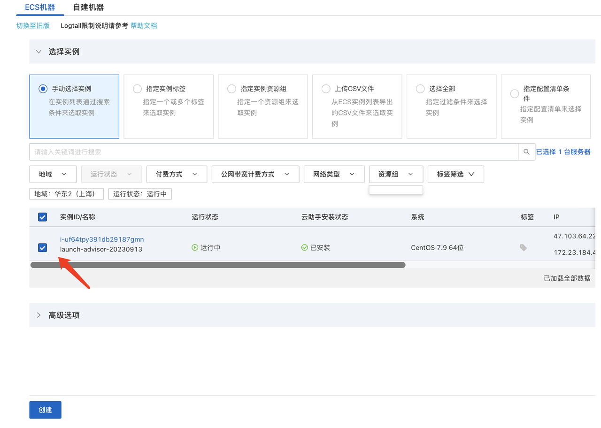Image resolution: width=601 pixels, height=428 pixels.
Task: Collapse the 选择实例 section chevron
Action: [x=39, y=52]
